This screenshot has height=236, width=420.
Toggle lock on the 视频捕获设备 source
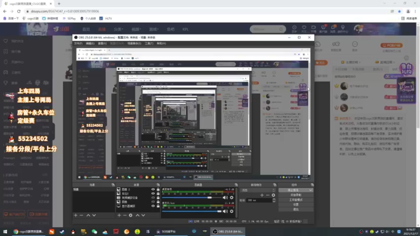click(x=158, y=198)
